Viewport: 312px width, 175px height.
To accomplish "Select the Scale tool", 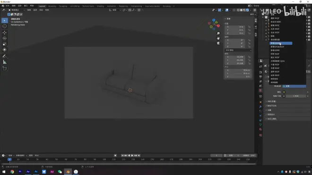I will (x=5, y=44).
